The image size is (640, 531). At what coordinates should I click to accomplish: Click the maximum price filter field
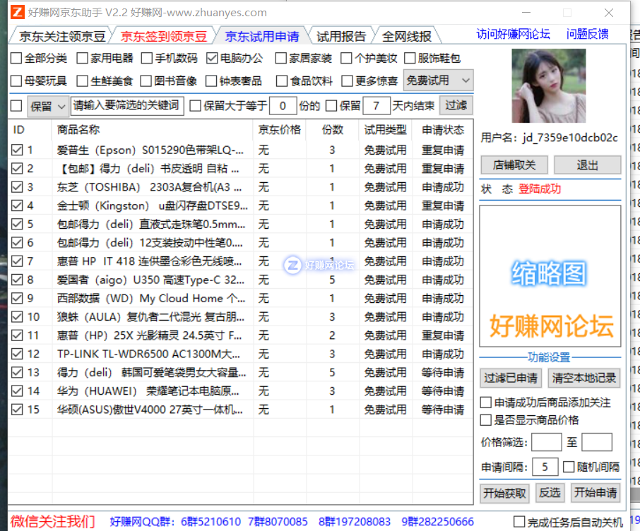tap(597, 442)
